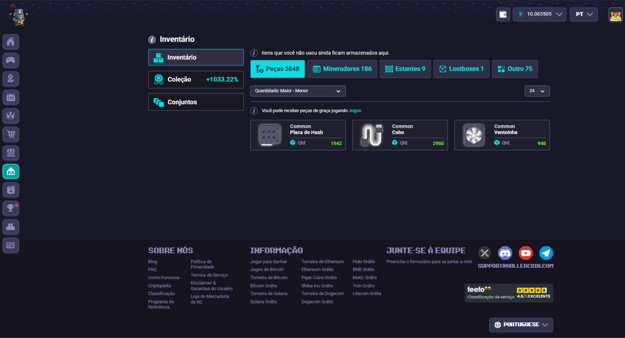The image size is (625, 338).
Task: Click the info icon beside Inventário title
Action: pos(152,39)
